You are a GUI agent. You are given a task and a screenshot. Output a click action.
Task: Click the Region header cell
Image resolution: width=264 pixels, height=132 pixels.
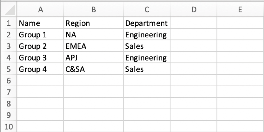tap(93, 23)
